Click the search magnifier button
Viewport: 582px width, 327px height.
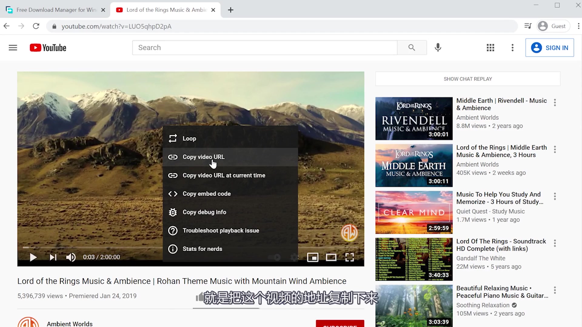coord(412,48)
